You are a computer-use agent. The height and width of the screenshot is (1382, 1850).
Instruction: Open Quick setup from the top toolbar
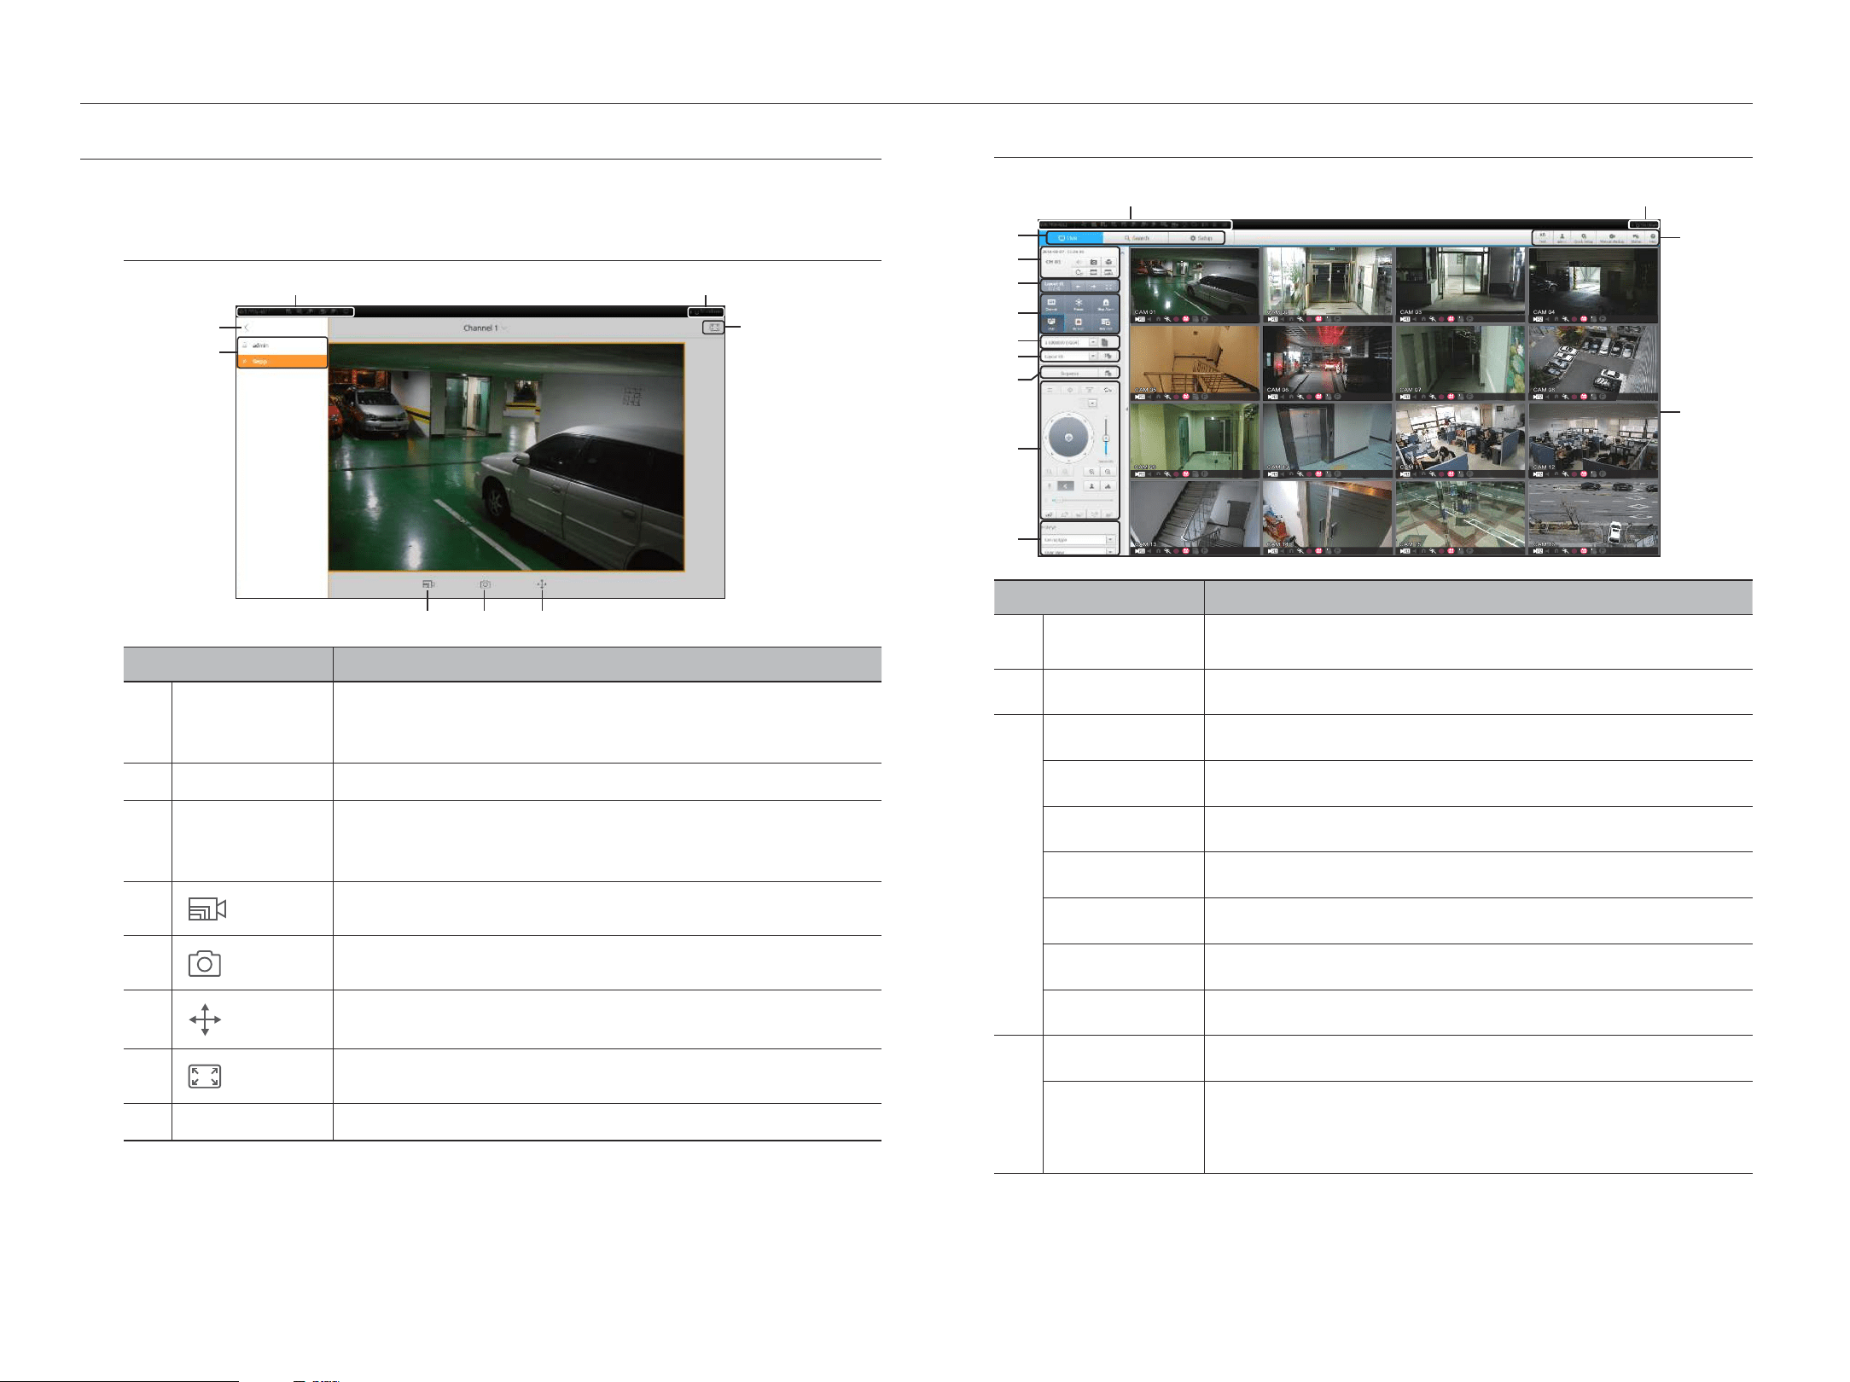tap(1584, 237)
